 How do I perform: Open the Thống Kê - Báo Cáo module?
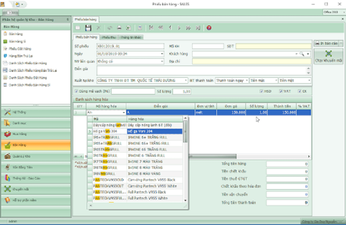36,178
